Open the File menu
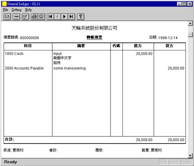This screenshot has height=166, width=194. [5, 10]
